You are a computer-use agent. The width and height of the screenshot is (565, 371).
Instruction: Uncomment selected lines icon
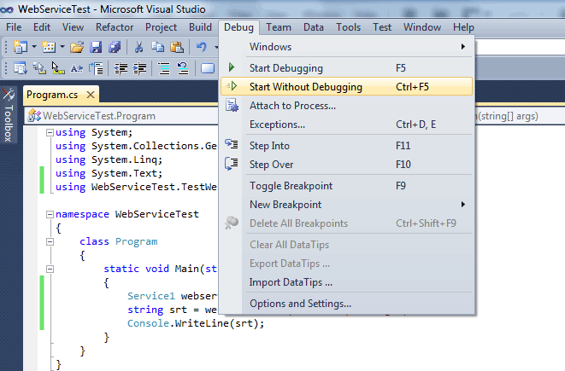[x=183, y=68]
